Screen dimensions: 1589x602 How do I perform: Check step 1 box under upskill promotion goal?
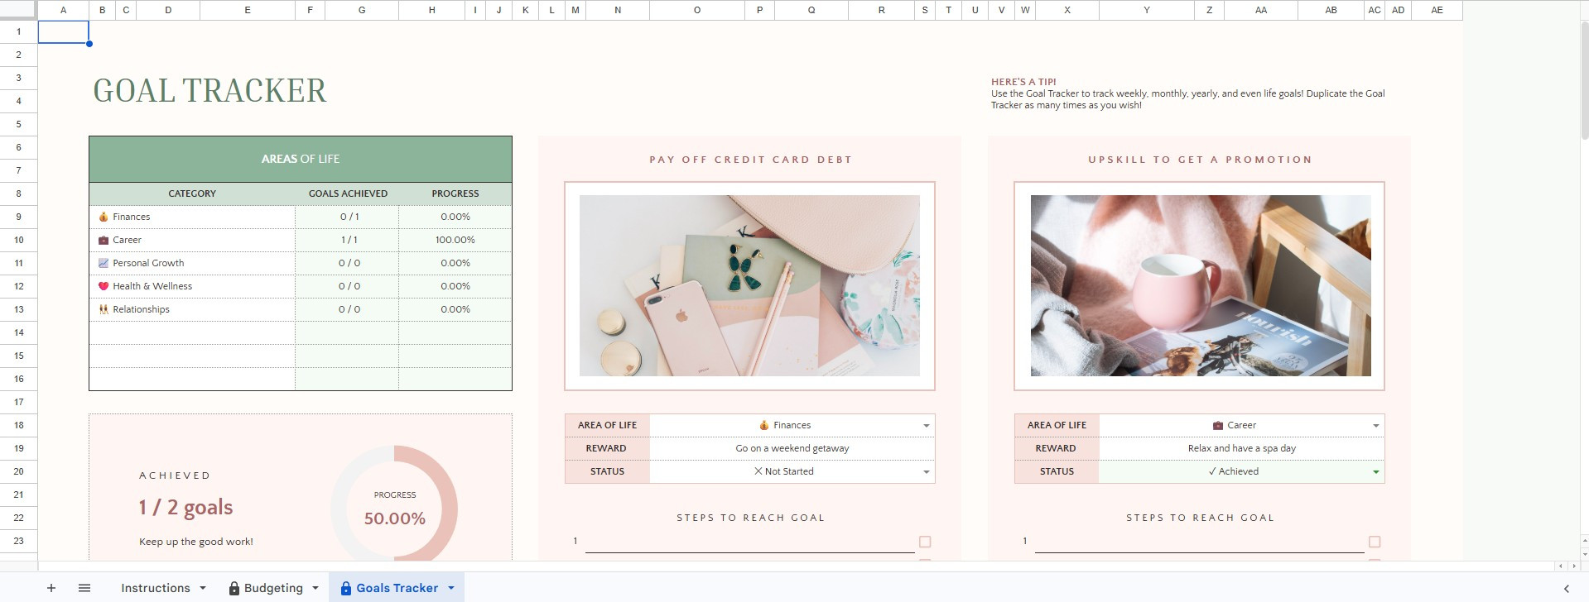pos(1375,542)
